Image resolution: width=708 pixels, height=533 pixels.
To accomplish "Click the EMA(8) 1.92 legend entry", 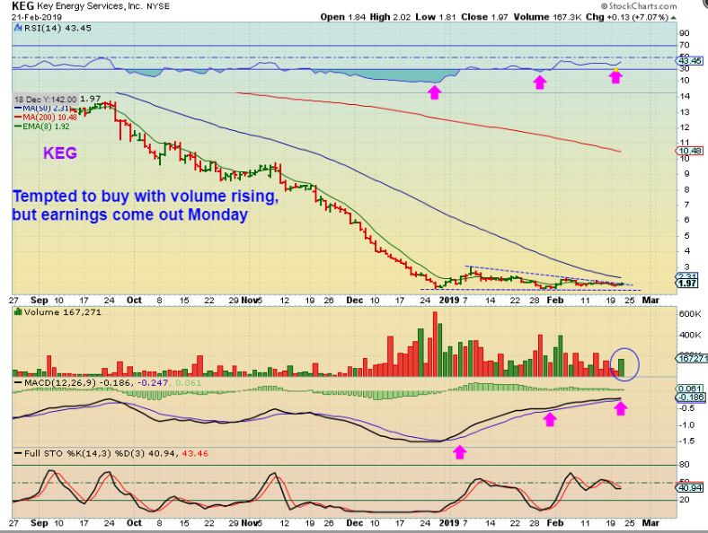I will (x=42, y=127).
